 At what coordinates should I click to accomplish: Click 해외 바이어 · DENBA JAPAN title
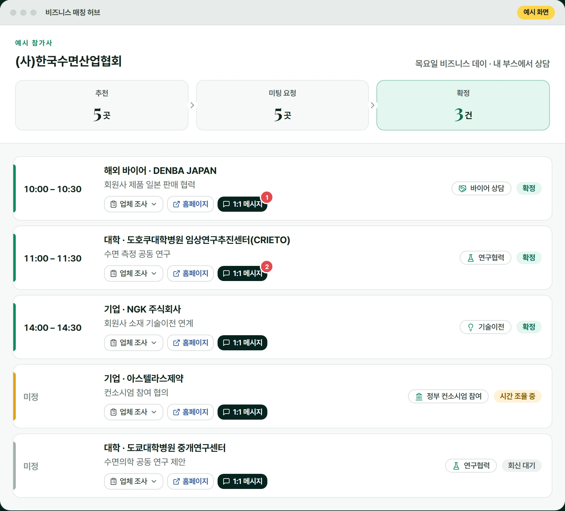tap(160, 171)
